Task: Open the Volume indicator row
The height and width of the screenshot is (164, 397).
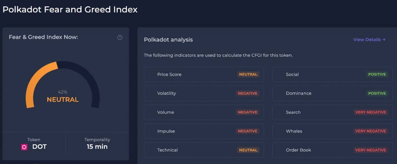Action: click(204, 112)
